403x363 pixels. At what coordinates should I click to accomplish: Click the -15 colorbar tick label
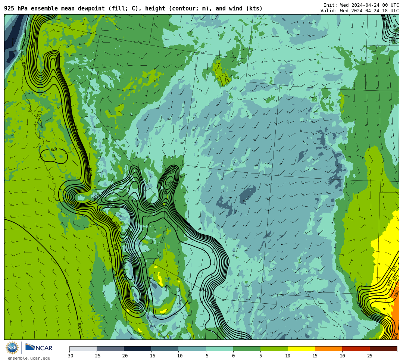[151, 356]
